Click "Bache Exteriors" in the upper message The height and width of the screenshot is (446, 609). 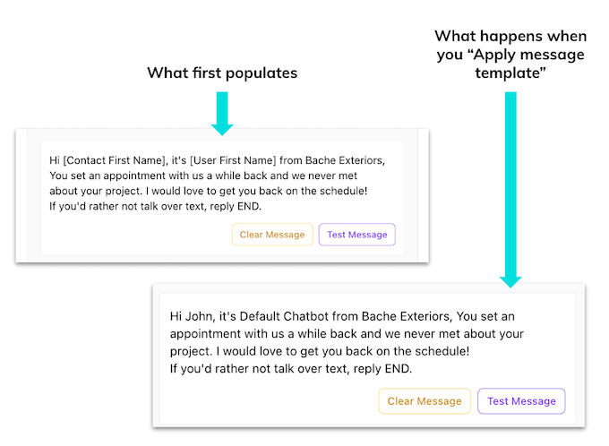pyautogui.click(x=344, y=160)
